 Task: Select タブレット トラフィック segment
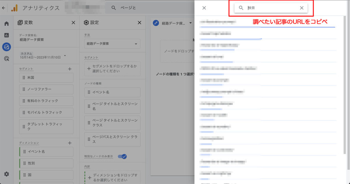46,127
